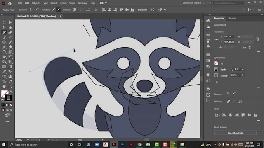Viewport: 264px width, 148px height.
Task: Open the Window menu
Action: [82, 3]
